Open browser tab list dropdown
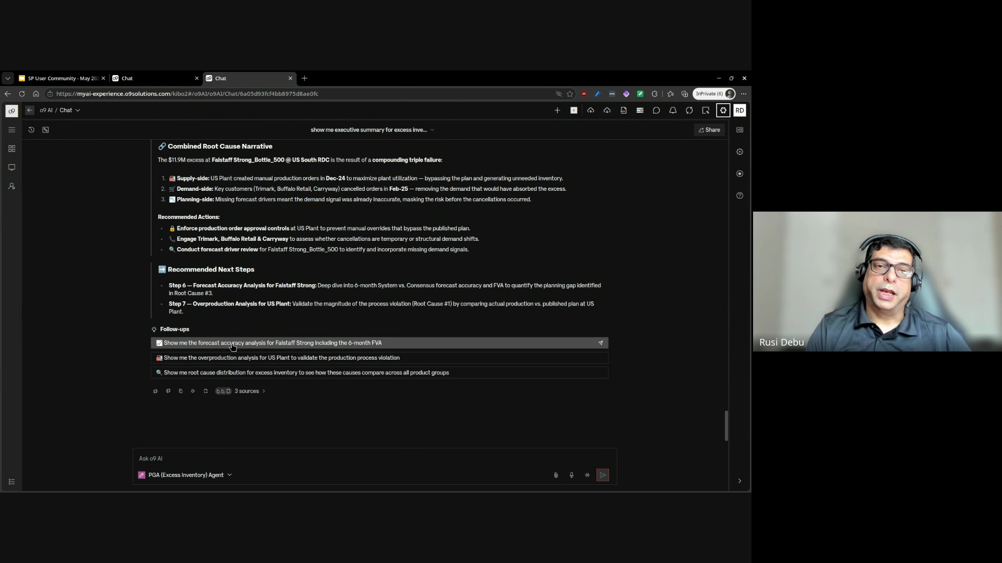 [x=7, y=78]
